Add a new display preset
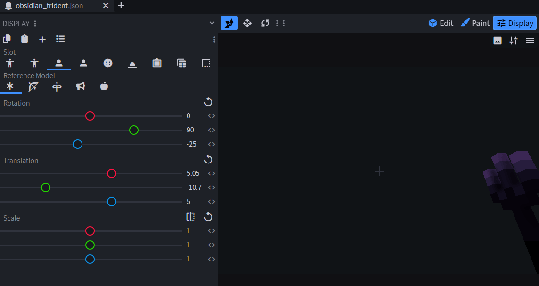The width and height of the screenshot is (539, 286). (x=42, y=40)
